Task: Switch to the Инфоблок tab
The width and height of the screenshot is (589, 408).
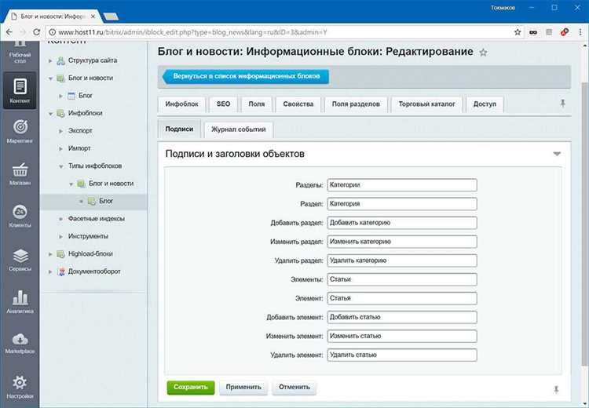Action: [x=182, y=104]
